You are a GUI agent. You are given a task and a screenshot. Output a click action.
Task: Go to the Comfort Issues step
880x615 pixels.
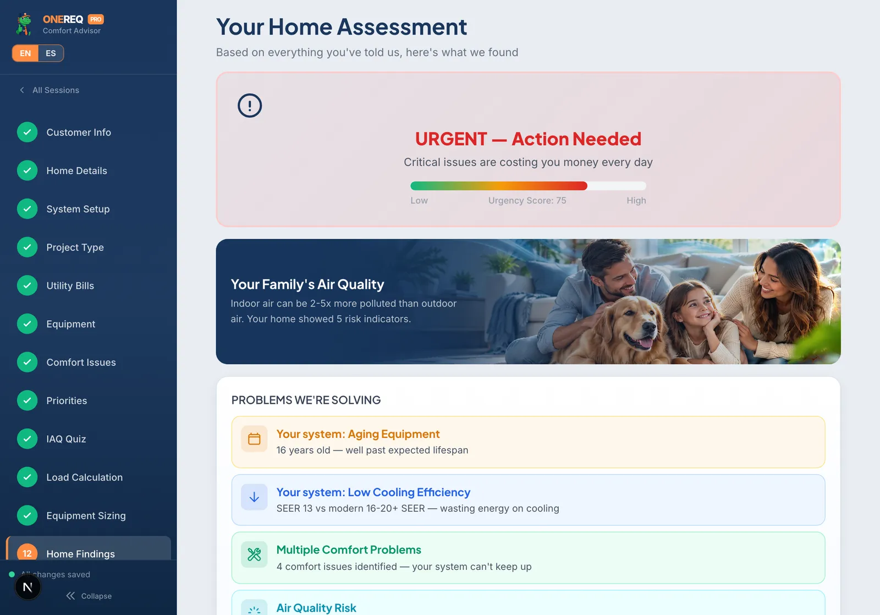(x=88, y=362)
